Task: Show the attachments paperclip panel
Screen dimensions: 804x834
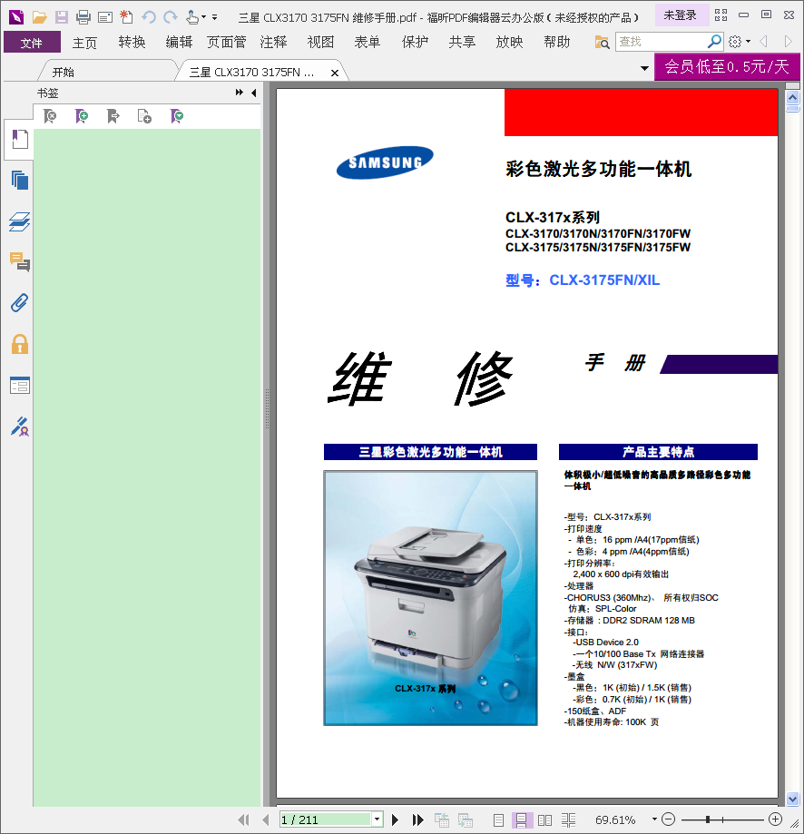Action: point(20,303)
